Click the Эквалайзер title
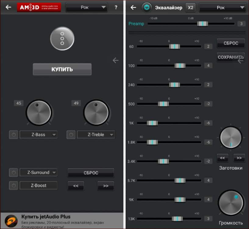This screenshot has width=249, height=229. tap(169, 8)
